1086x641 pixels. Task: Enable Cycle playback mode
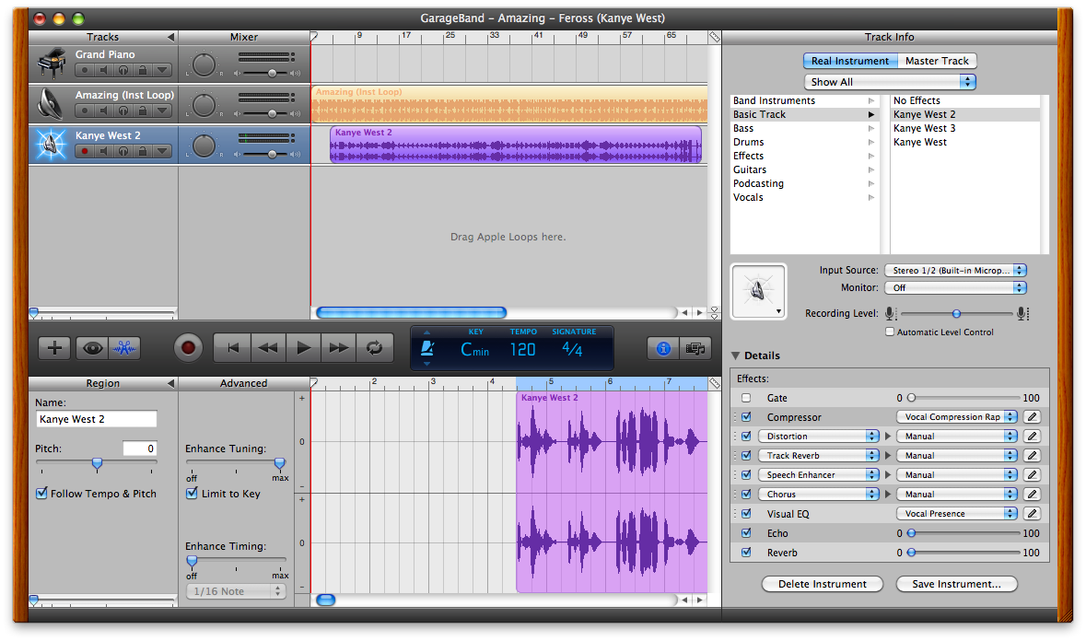coord(375,348)
